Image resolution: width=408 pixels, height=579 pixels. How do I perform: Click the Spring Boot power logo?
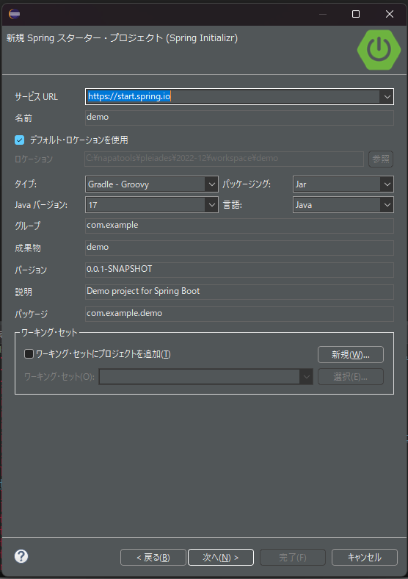coord(379,50)
